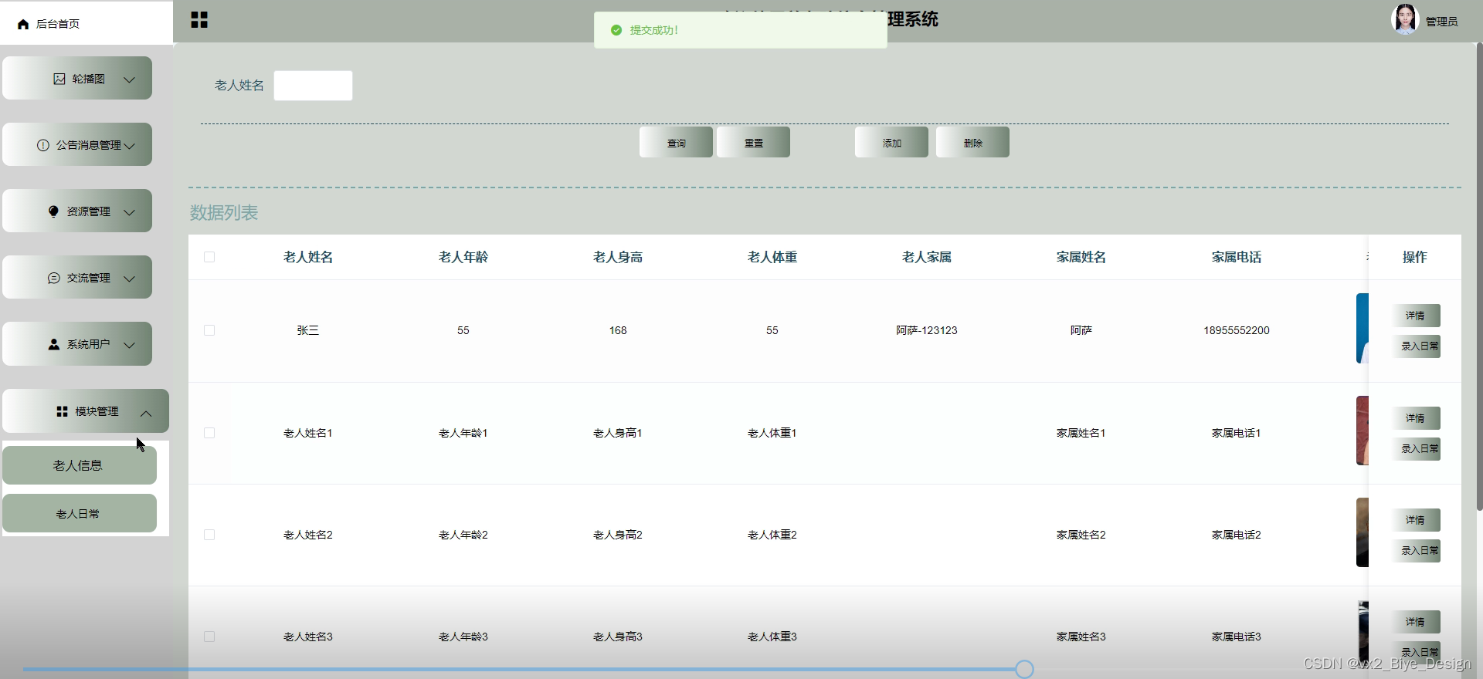Click the 操作 column header

click(1415, 257)
